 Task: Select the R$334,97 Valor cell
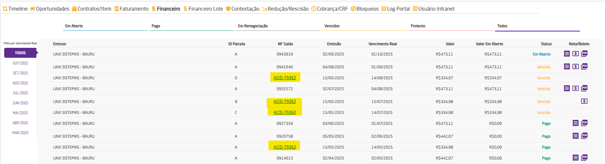click(x=444, y=78)
